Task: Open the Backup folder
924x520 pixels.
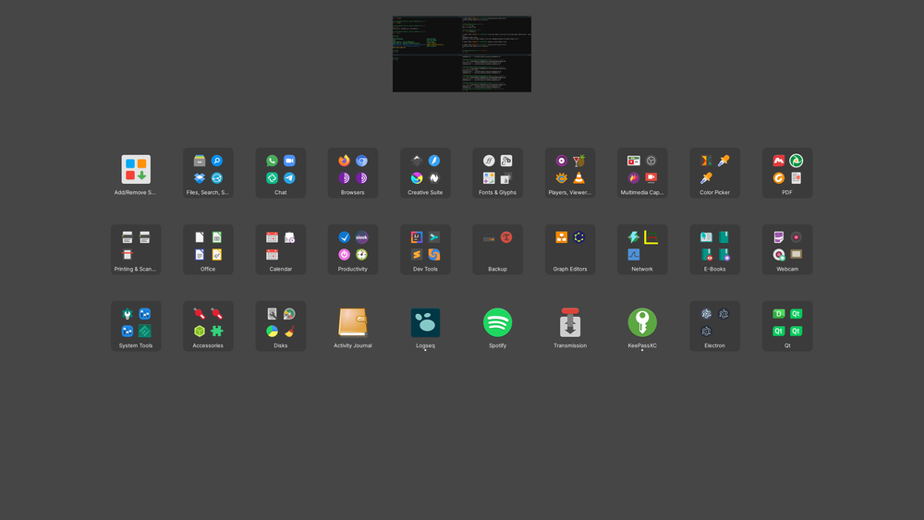Action: point(497,249)
